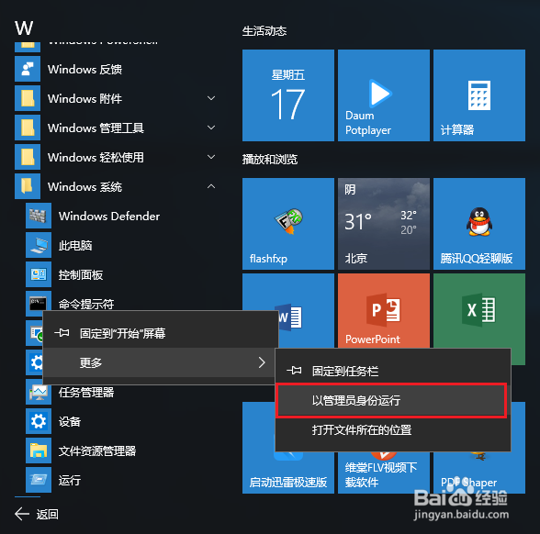
Task: Collapse Windows 系统 with its up chevron
Action: [x=211, y=186]
